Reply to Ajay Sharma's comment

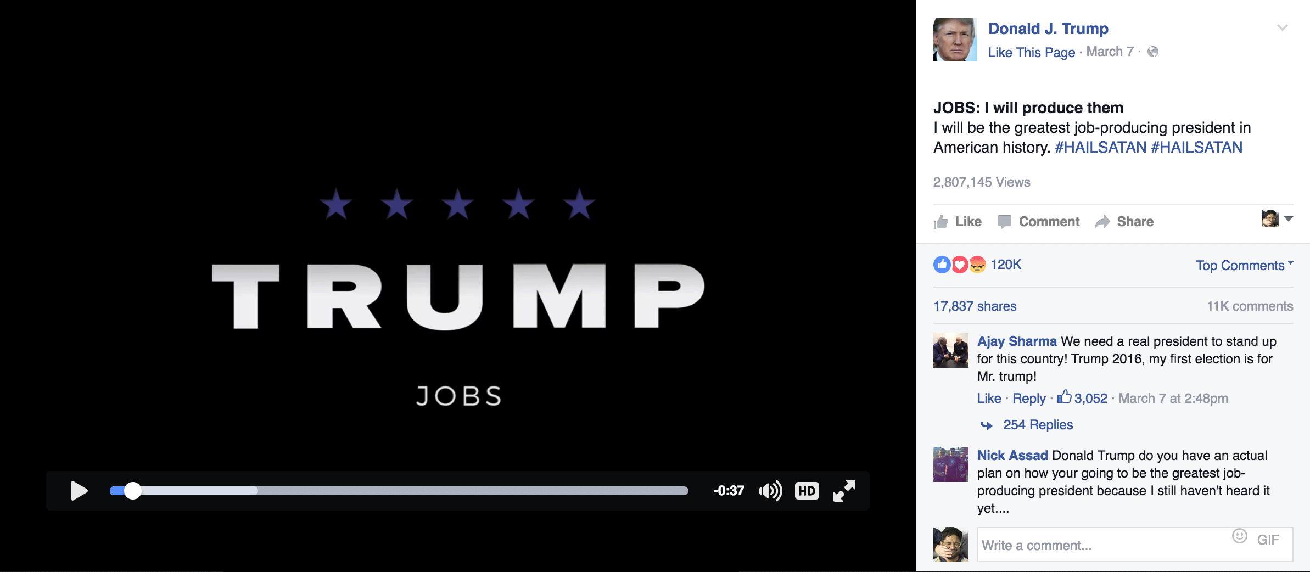coord(1029,399)
